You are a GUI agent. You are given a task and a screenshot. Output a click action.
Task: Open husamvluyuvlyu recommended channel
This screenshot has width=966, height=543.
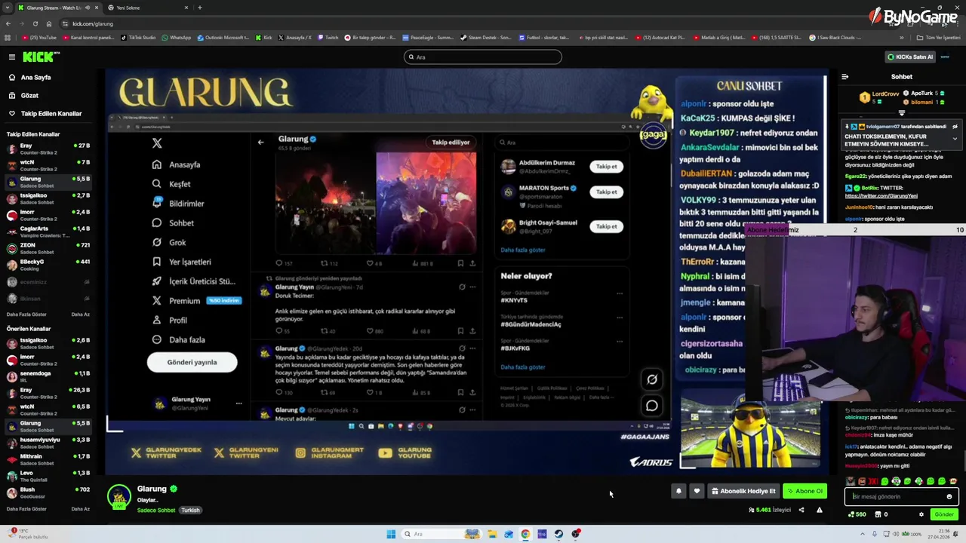click(x=48, y=443)
